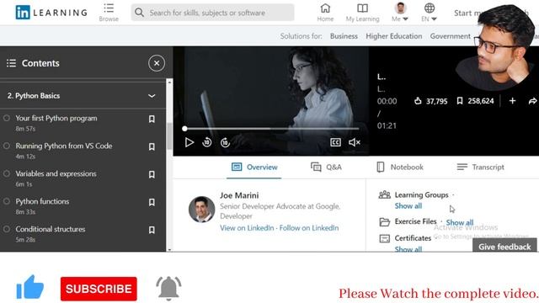Open the LinkedIn Learning logo home
Screen dimensions: 539x303
51,13
